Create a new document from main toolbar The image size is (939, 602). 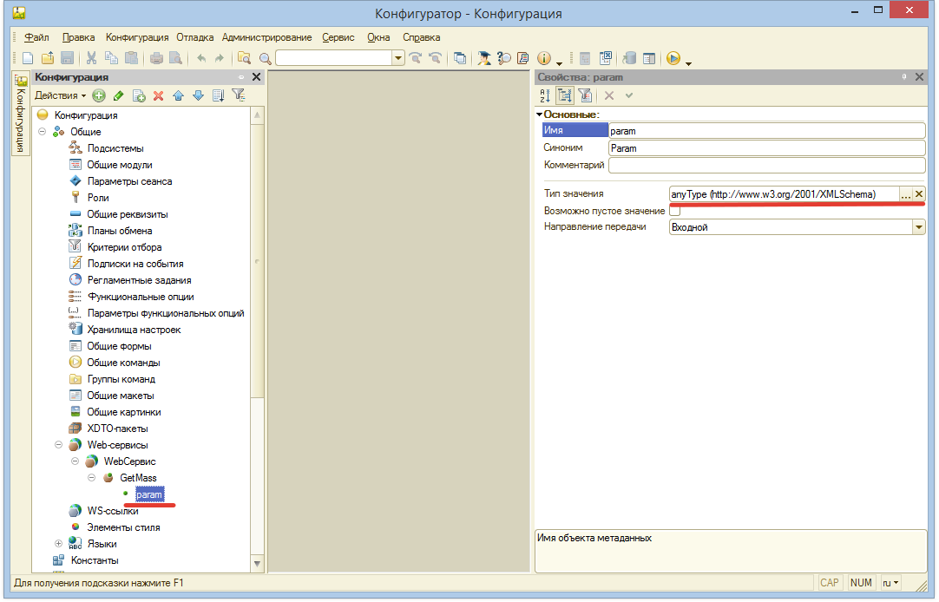(28, 59)
